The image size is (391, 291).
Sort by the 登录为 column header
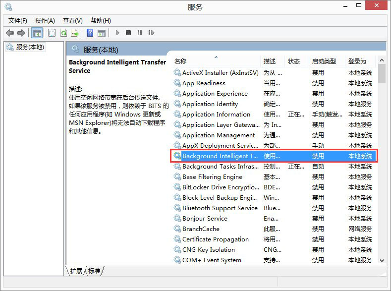360,61
